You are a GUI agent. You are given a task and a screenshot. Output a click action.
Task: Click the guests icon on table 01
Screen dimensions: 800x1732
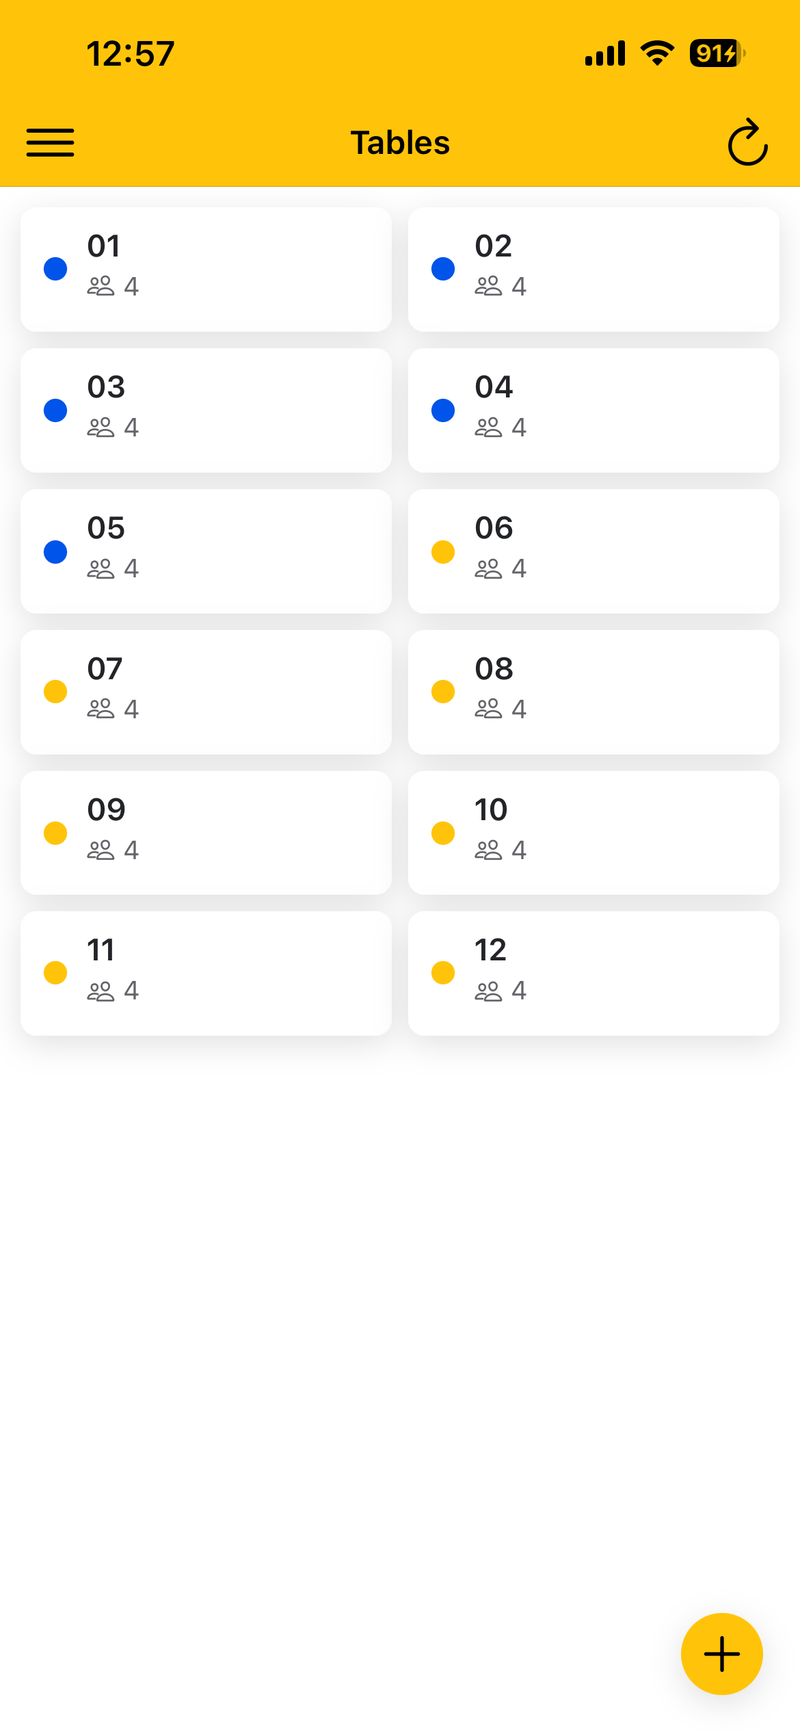pos(101,286)
